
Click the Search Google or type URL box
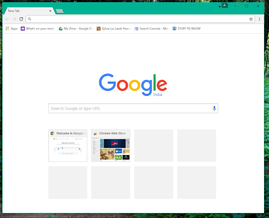coord(133,109)
